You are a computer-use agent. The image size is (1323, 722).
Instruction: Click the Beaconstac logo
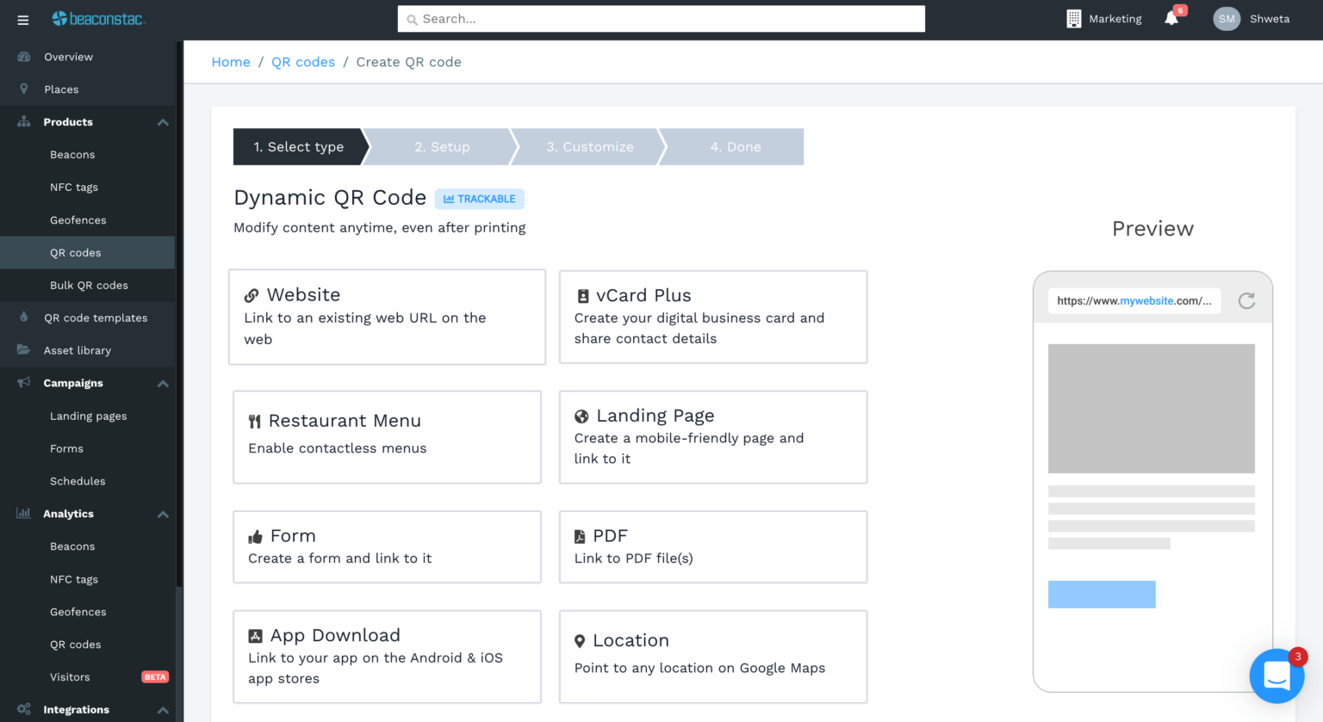[x=99, y=19]
